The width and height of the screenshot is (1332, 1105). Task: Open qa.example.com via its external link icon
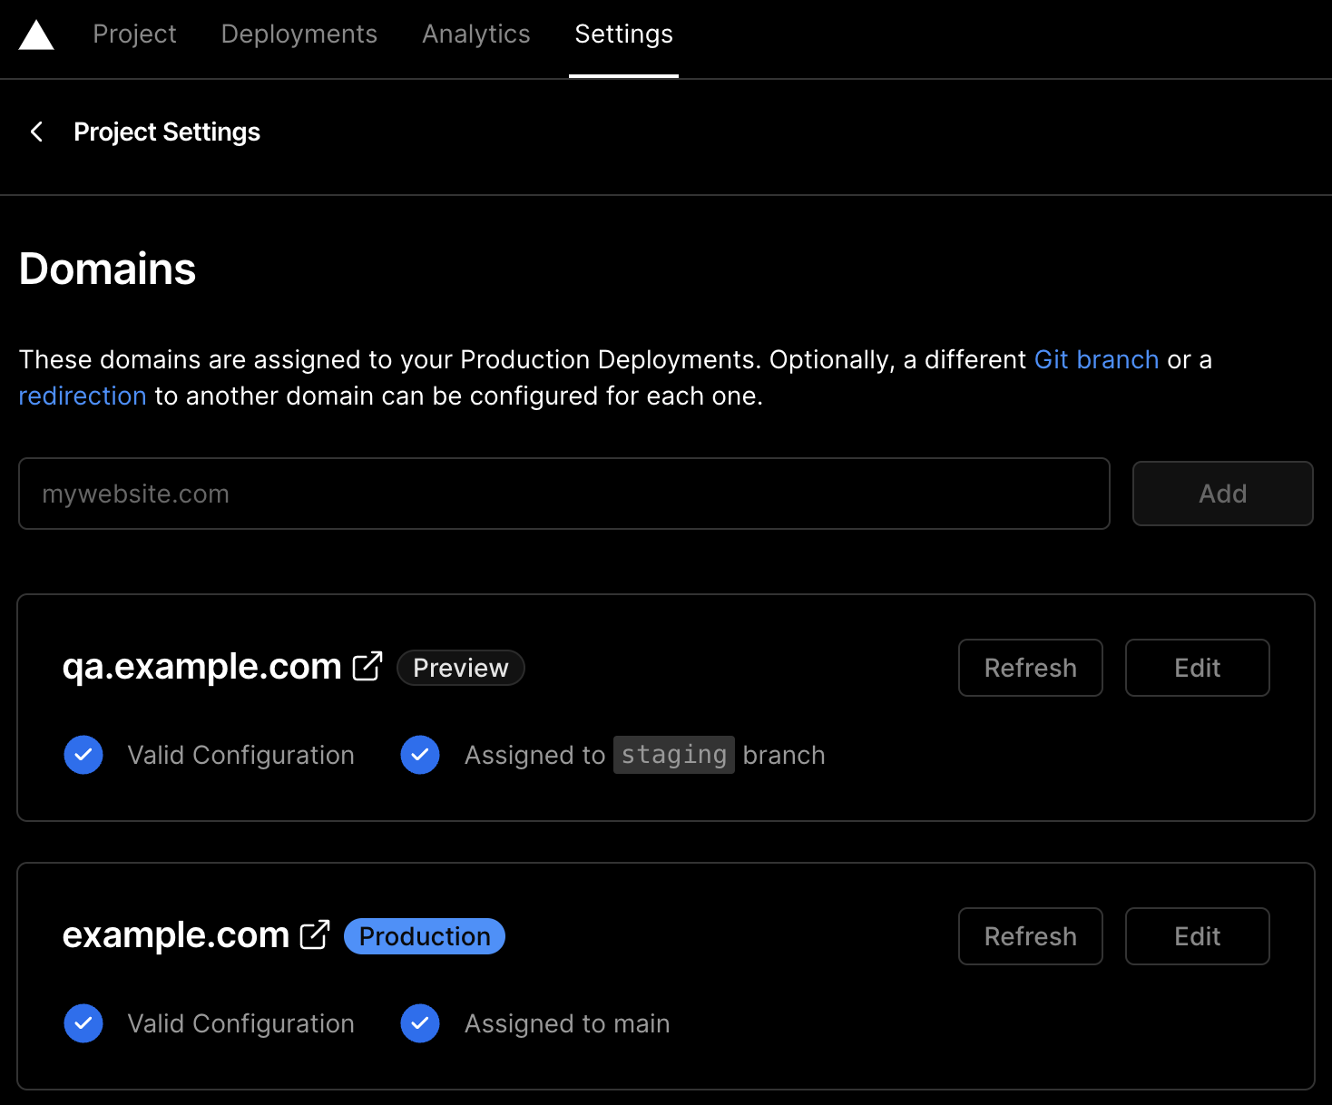click(x=367, y=665)
